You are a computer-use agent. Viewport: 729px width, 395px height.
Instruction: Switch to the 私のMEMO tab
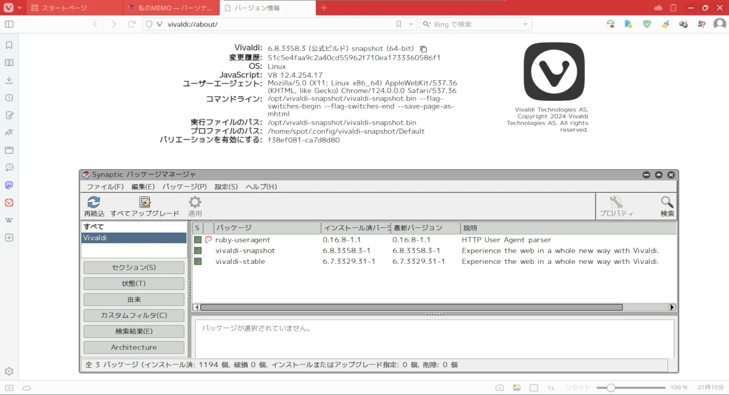pos(172,8)
